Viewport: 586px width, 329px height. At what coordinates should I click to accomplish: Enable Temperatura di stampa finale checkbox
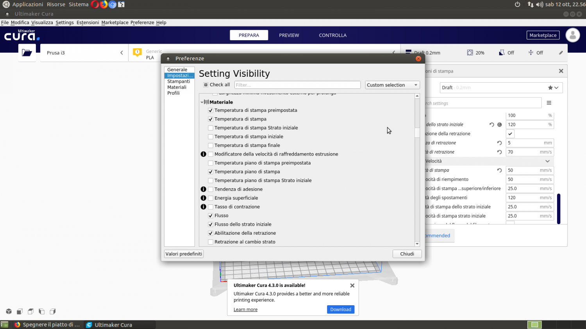click(211, 145)
